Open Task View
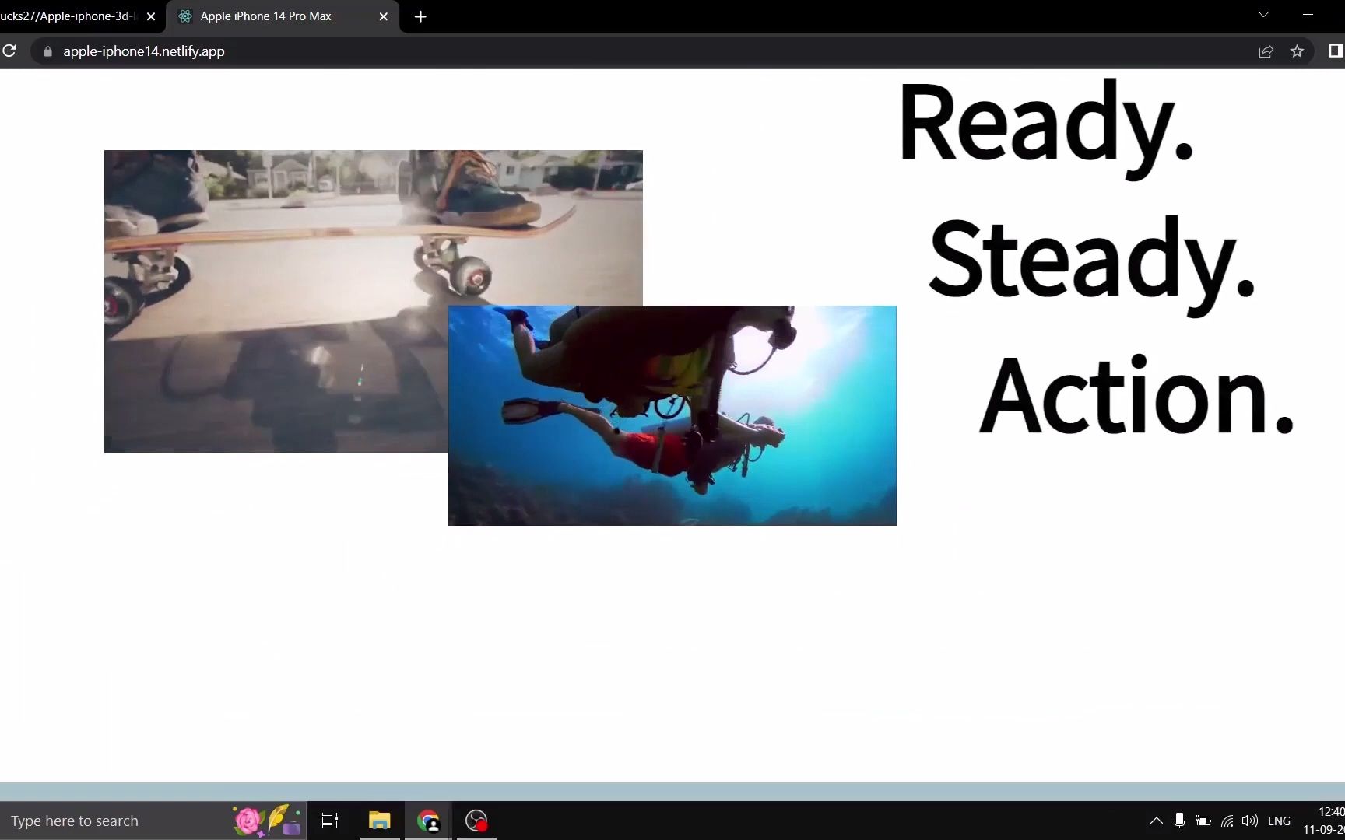 (x=329, y=820)
